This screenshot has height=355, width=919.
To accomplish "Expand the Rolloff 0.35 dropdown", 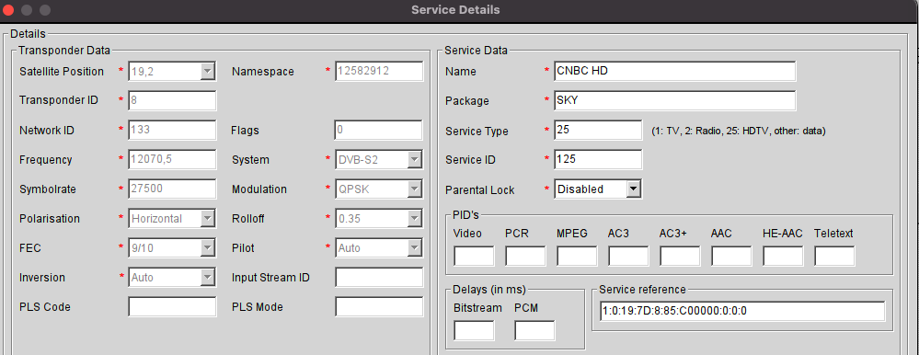I will click(x=379, y=219).
